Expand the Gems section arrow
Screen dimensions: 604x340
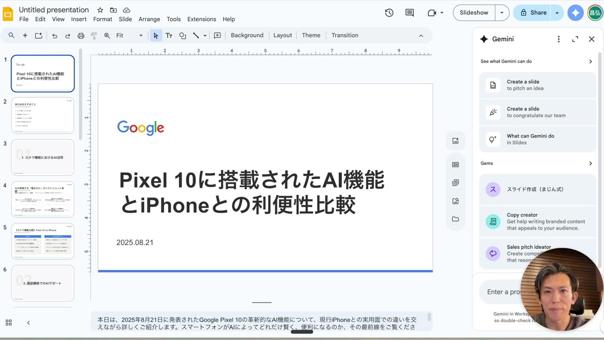coord(590,163)
